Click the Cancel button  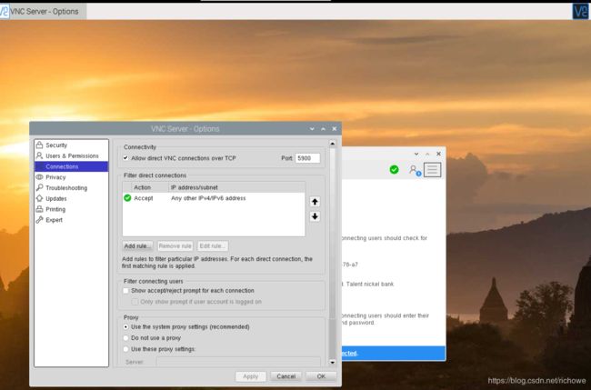coord(286,376)
